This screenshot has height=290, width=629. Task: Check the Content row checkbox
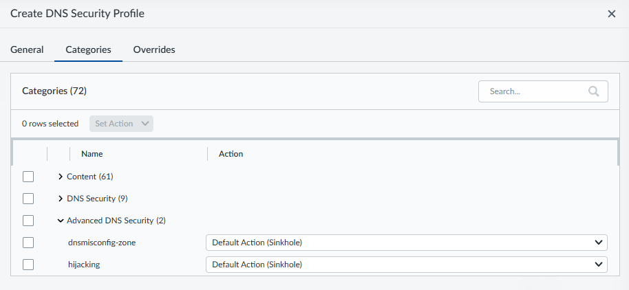tap(28, 177)
